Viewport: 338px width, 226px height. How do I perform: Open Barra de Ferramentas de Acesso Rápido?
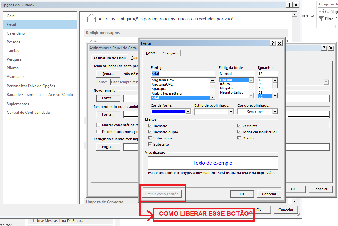[x=40, y=95]
